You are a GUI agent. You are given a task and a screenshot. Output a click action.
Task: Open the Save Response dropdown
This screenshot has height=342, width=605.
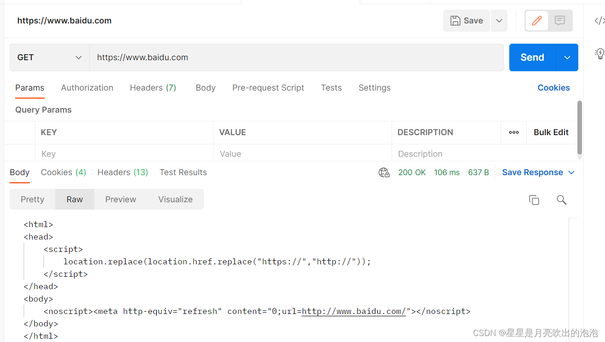click(538, 172)
